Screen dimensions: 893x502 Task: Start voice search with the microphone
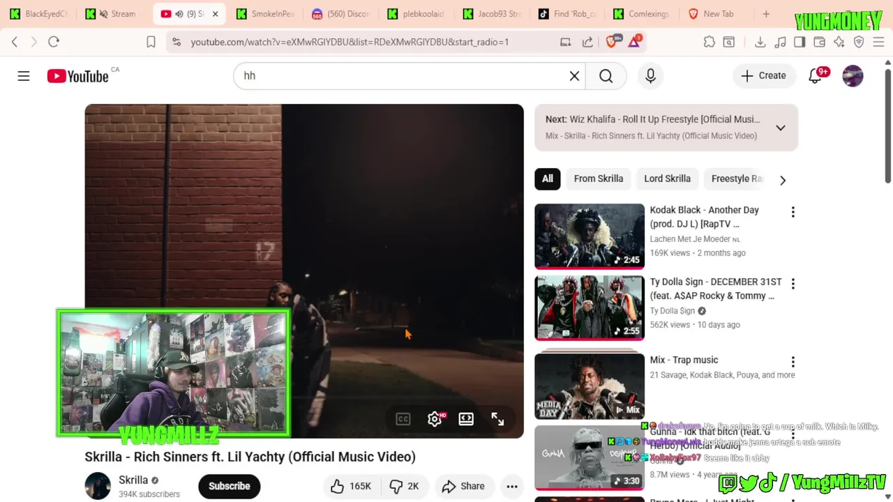650,76
